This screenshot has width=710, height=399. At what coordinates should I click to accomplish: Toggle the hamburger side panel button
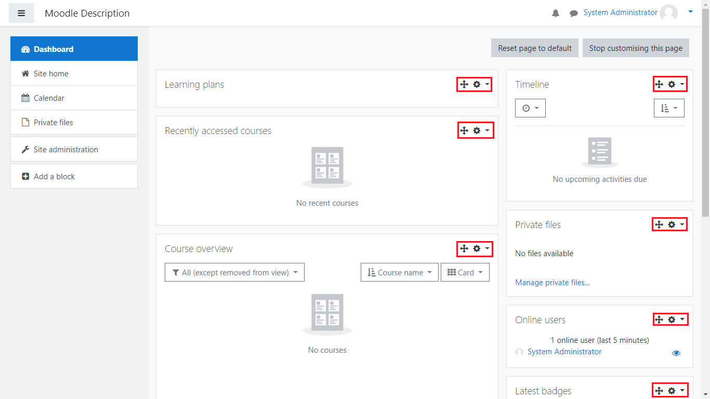[x=21, y=13]
